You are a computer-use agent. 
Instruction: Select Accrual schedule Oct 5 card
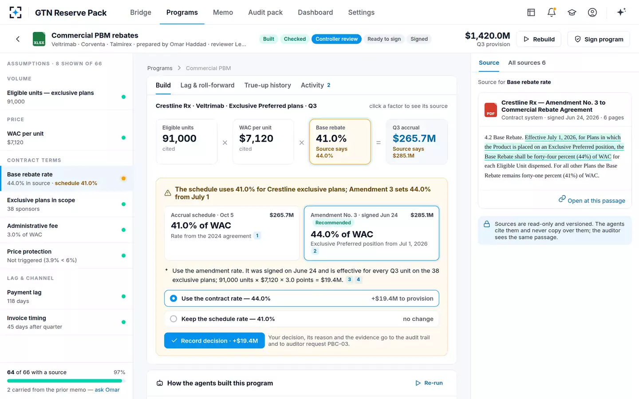point(232,233)
